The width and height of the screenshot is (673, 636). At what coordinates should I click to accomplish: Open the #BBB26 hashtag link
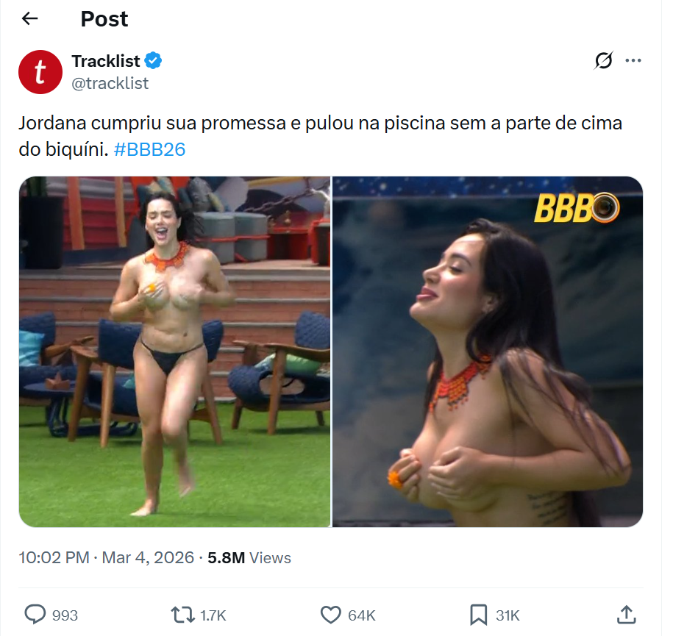(x=149, y=149)
